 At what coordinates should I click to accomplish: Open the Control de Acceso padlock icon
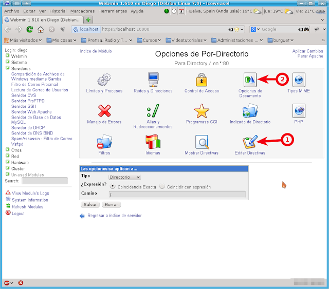click(202, 80)
